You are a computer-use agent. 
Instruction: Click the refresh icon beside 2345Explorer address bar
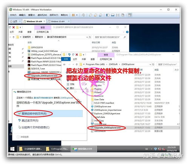click(x=153, y=64)
